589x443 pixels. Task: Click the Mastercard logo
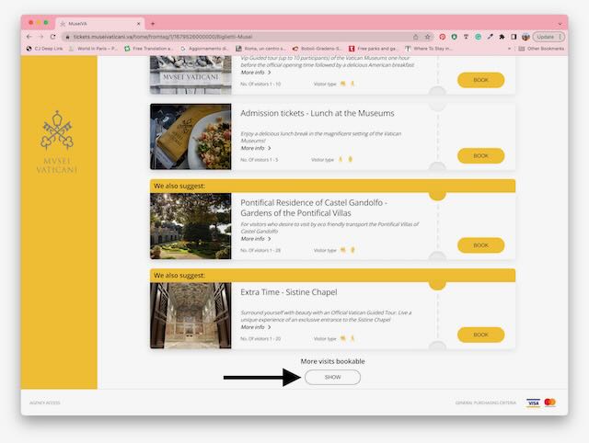click(550, 403)
